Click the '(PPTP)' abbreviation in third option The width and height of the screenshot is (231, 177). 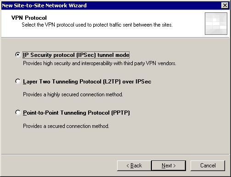click(x=120, y=113)
